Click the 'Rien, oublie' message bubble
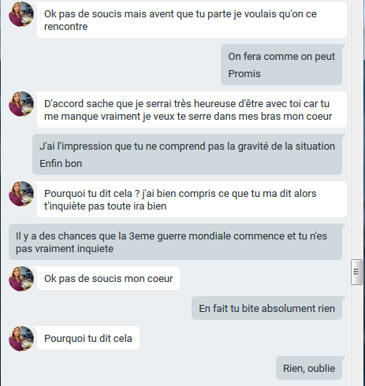This screenshot has width=365, height=386. coord(309,368)
